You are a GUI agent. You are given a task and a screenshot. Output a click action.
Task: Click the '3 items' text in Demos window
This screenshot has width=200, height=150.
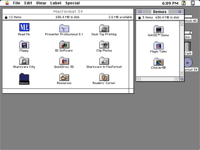point(147,17)
